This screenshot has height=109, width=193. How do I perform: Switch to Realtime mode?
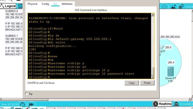click(162, 104)
